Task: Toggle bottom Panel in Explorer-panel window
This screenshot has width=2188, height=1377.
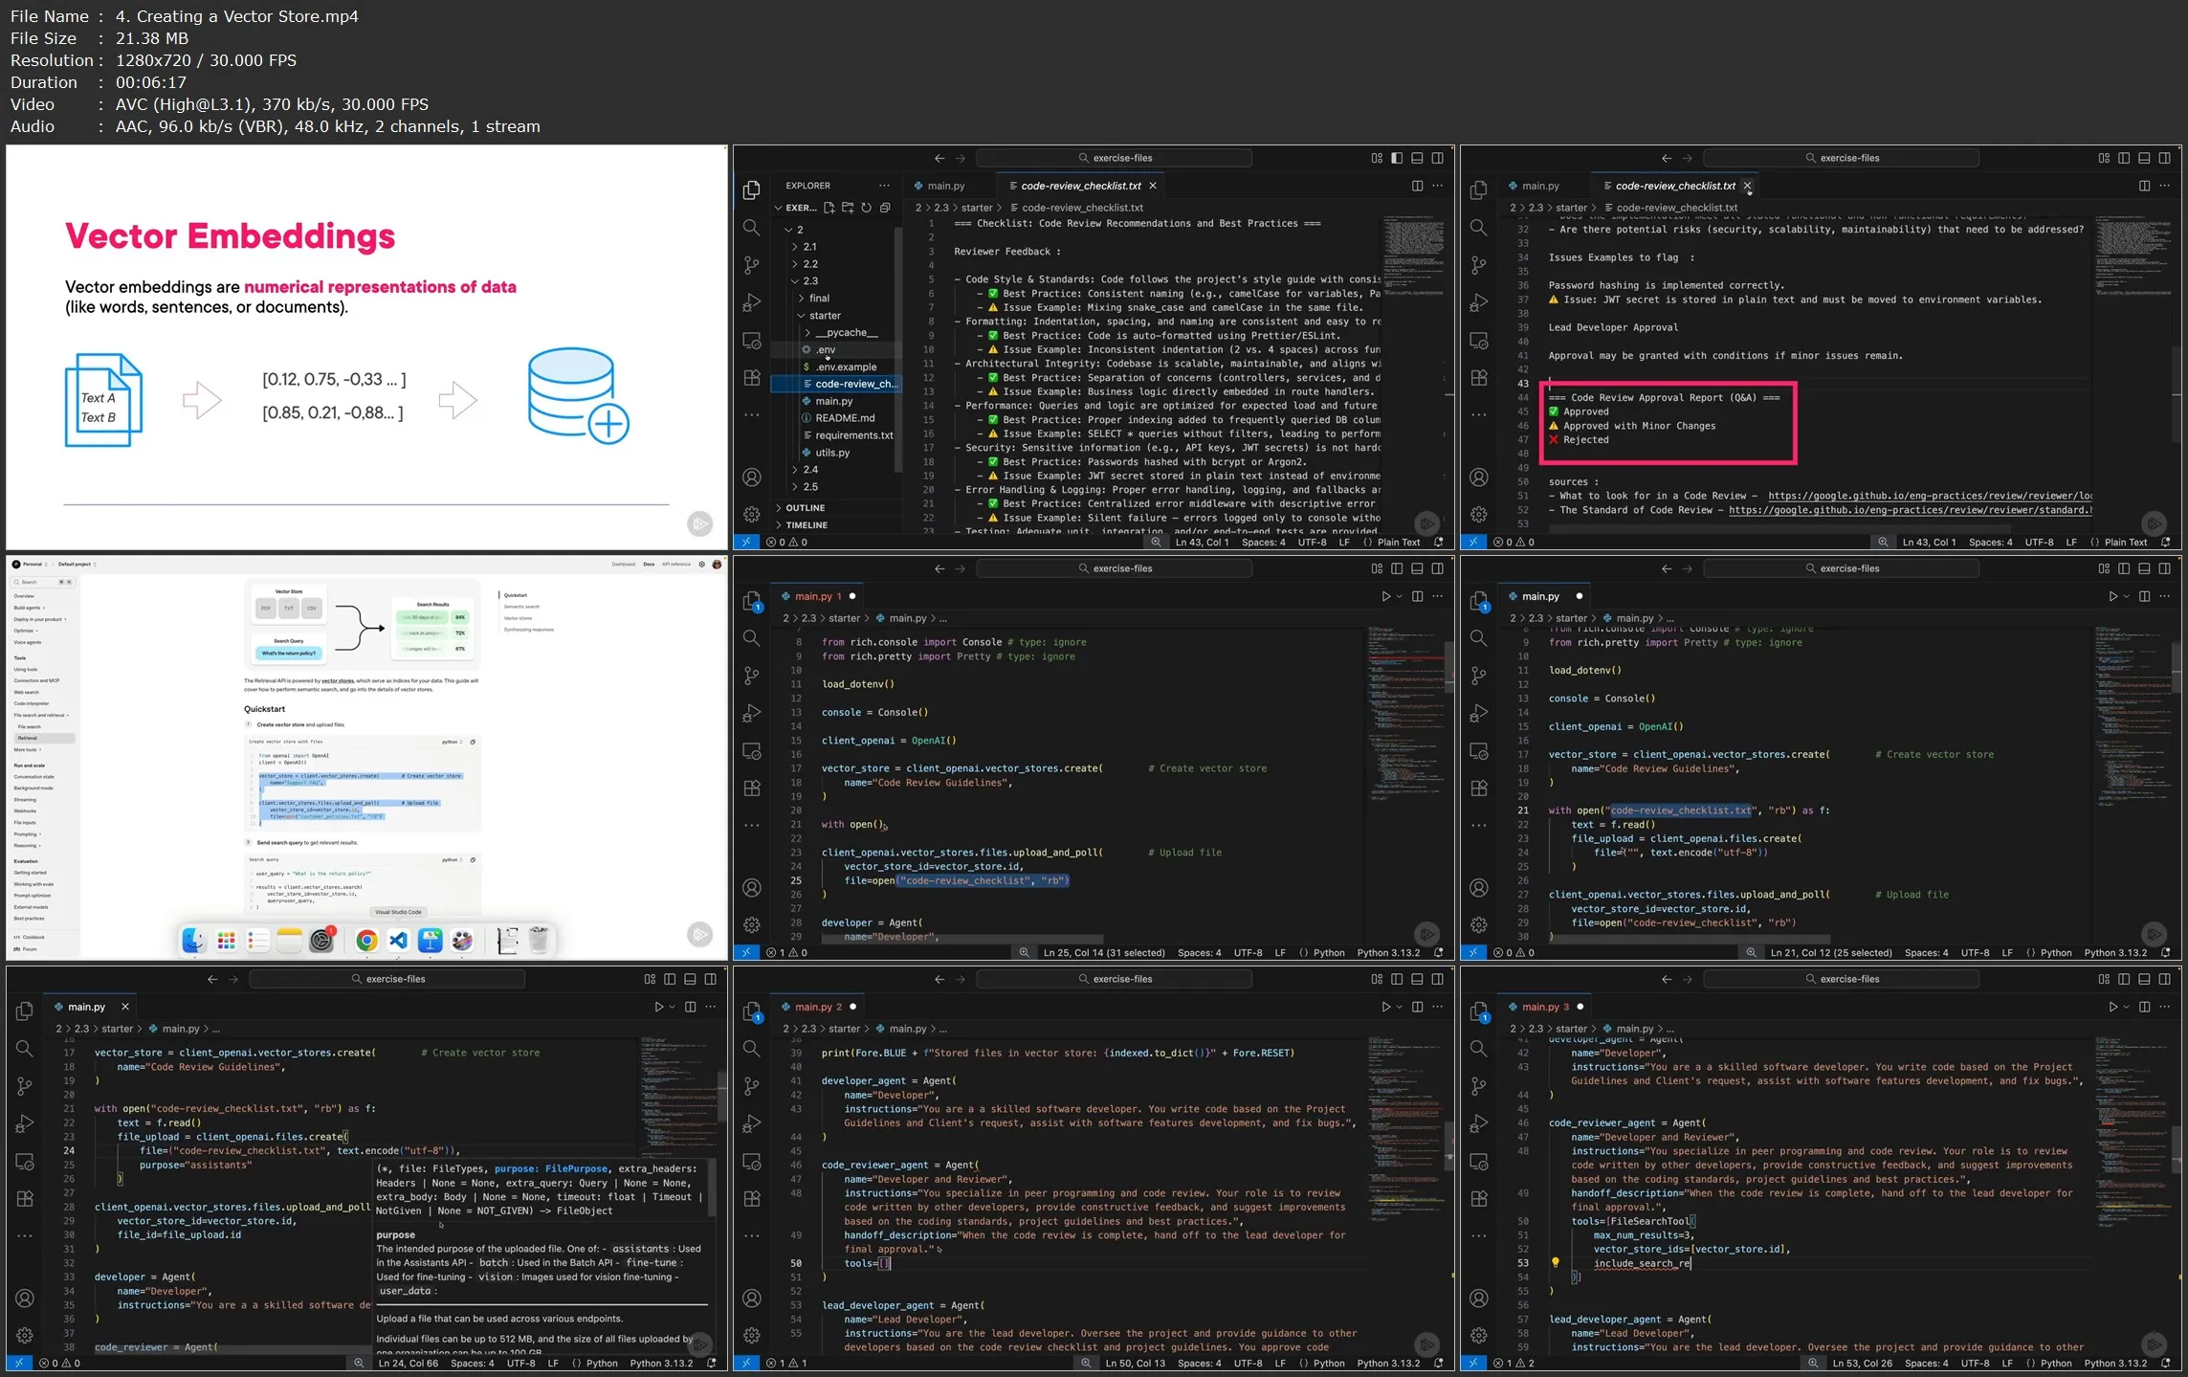Action: pyautogui.click(x=1417, y=158)
